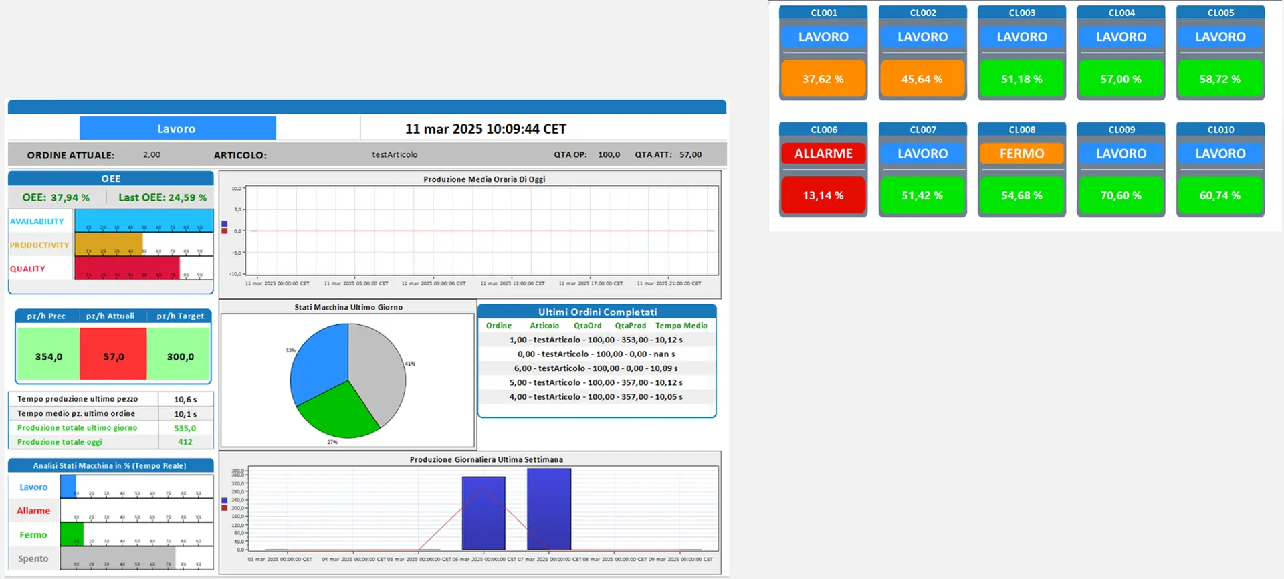Select completed order row 1,00 - testArticolo
The image size is (1284, 579).
pyautogui.click(x=597, y=340)
